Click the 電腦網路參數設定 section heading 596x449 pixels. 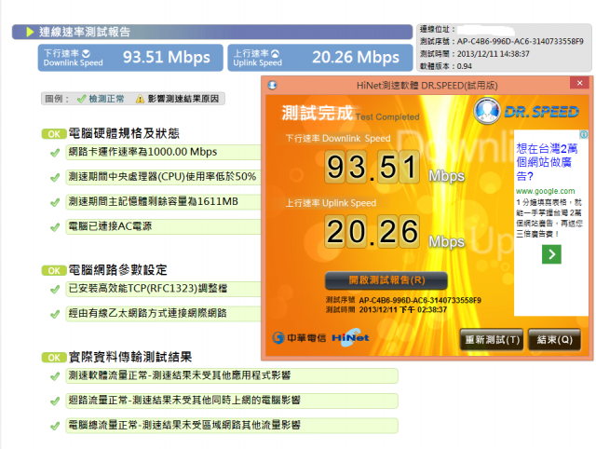[x=118, y=270]
